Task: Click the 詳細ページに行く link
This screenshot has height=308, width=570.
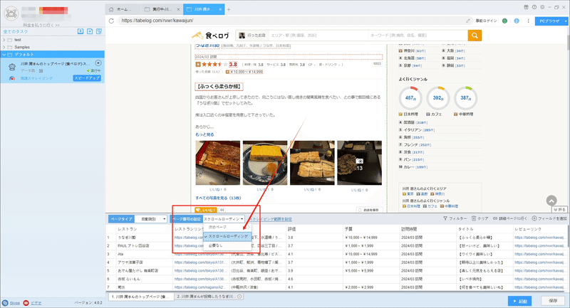Action: (x=509, y=218)
